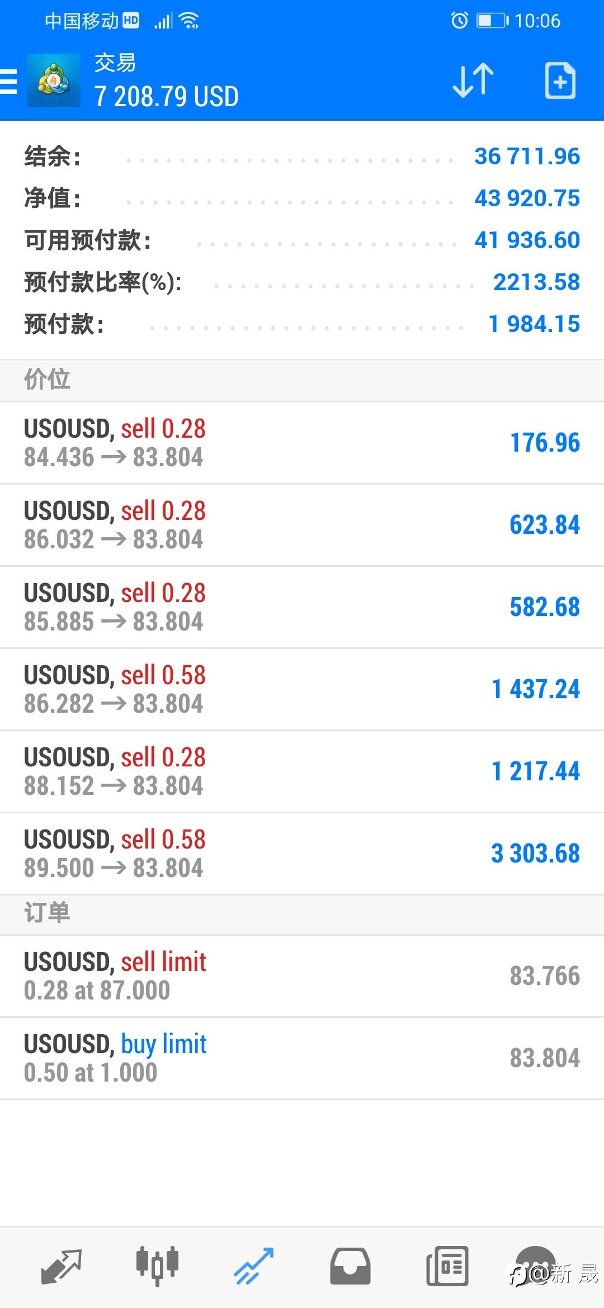The height and width of the screenshot is (1308, 604).
Task: Select the sell 0.28 position at 88.152
Action: (x=302, y=771)
